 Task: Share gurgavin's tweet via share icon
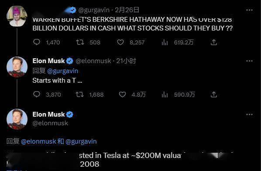click(214, 42)
